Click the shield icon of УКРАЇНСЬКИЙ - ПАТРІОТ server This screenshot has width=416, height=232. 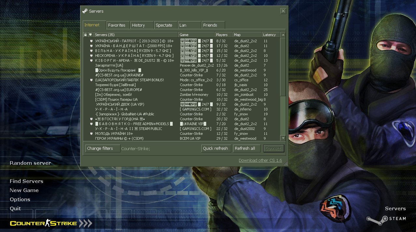tap(92, 41)
